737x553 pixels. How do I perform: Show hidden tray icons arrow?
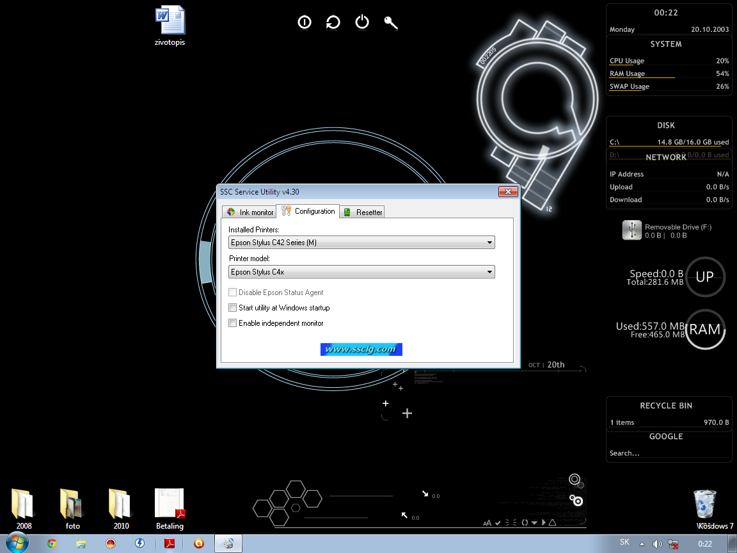pyautogui.click(x=642, y=544)
